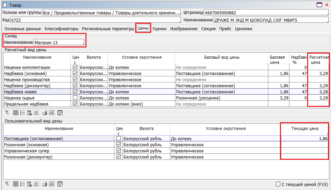Click the 'Штрихкод' barcode input field
The height and width of the screenshot is (190, 331).
[266, 13]
